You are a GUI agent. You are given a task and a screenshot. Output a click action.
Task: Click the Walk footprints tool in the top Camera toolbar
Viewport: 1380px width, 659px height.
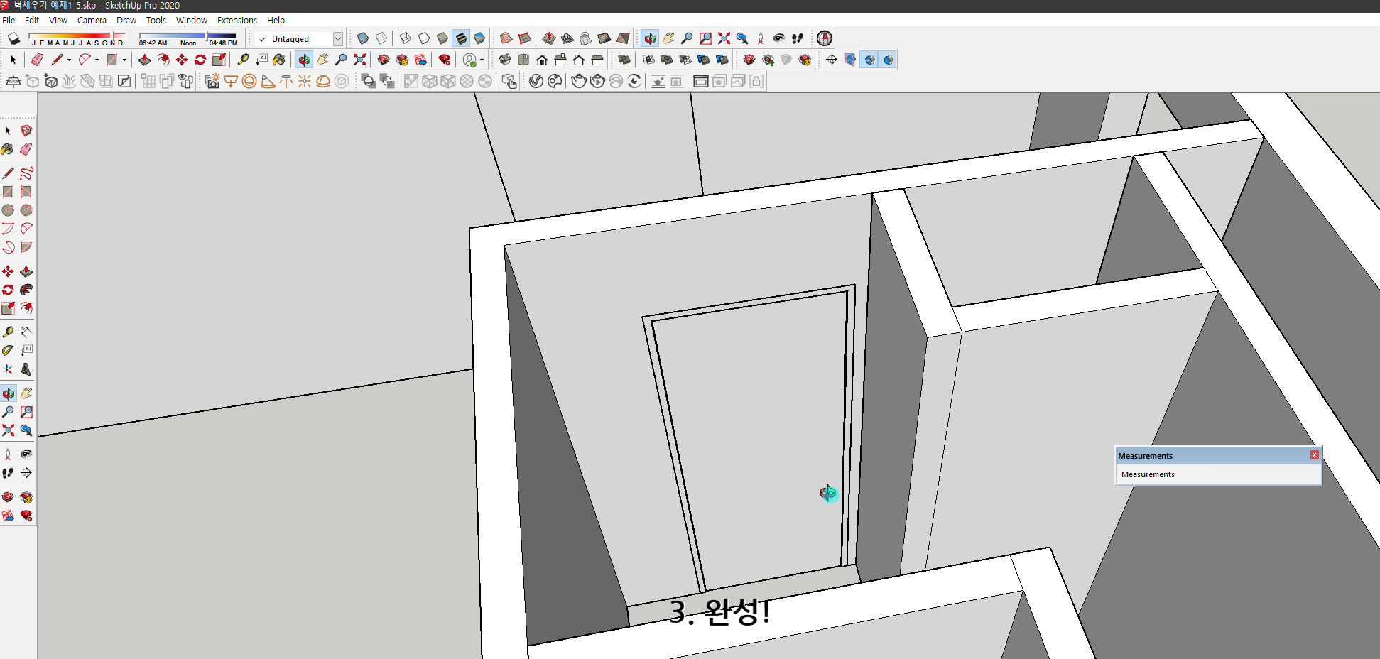(x=798, y=38)
